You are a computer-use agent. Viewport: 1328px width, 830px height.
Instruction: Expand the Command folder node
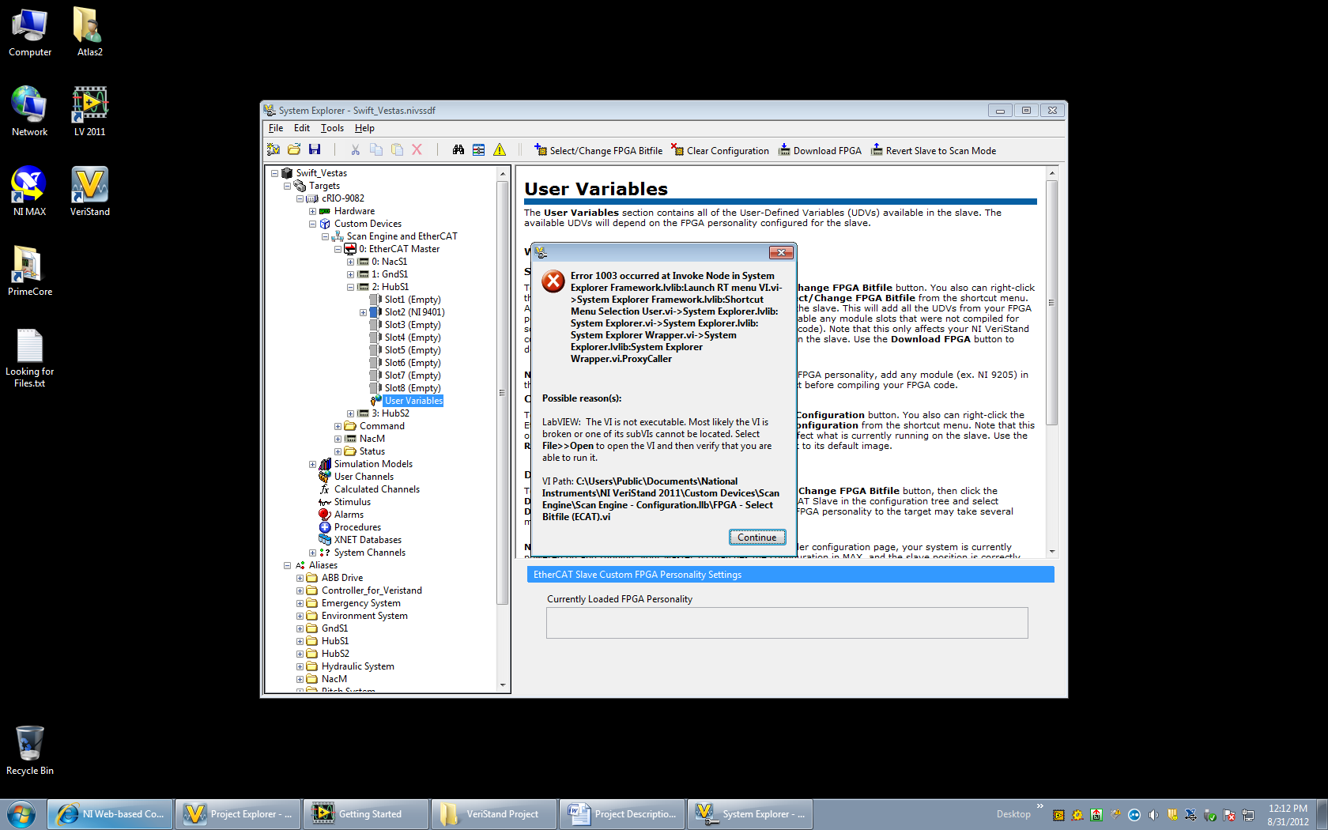pos(338,426)
